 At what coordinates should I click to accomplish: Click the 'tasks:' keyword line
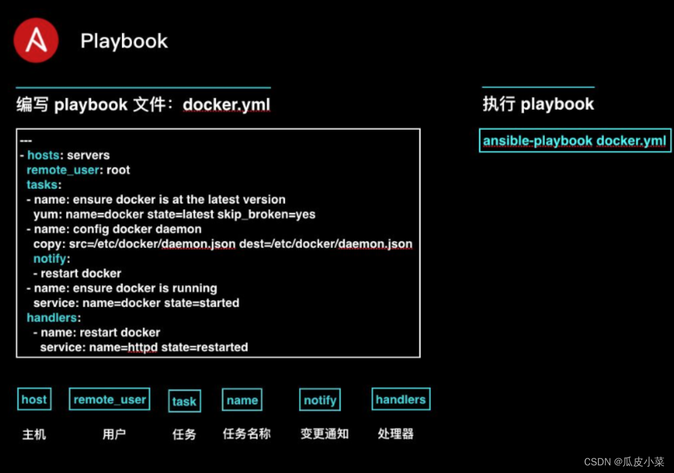pyautogui.click(x=44, y=184)
